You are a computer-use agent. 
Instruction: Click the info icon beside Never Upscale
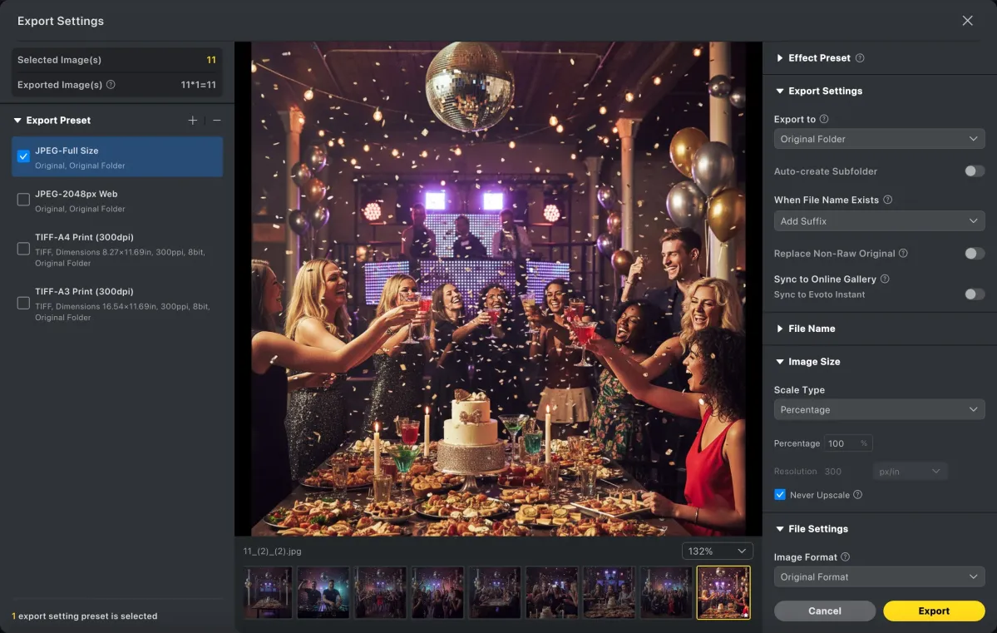click(x=857, y=495)
